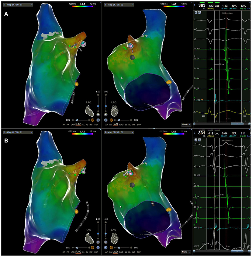Select the dark gray hexagonal tag on panel B LAO map
The height and width of the screenshot is (257, 252).
pyautogui.click(x=132, y=185)
